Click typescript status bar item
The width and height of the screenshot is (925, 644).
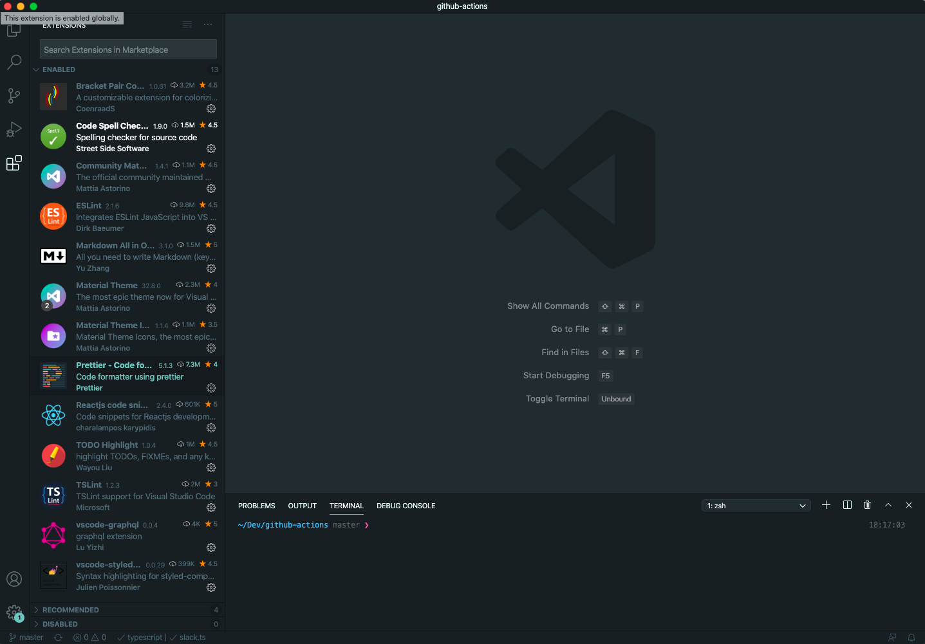click(140, 638)
